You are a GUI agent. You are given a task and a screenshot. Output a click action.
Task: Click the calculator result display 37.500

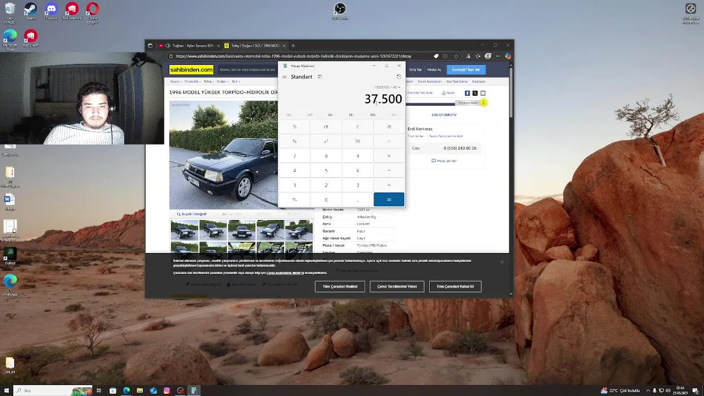point(383,99)
